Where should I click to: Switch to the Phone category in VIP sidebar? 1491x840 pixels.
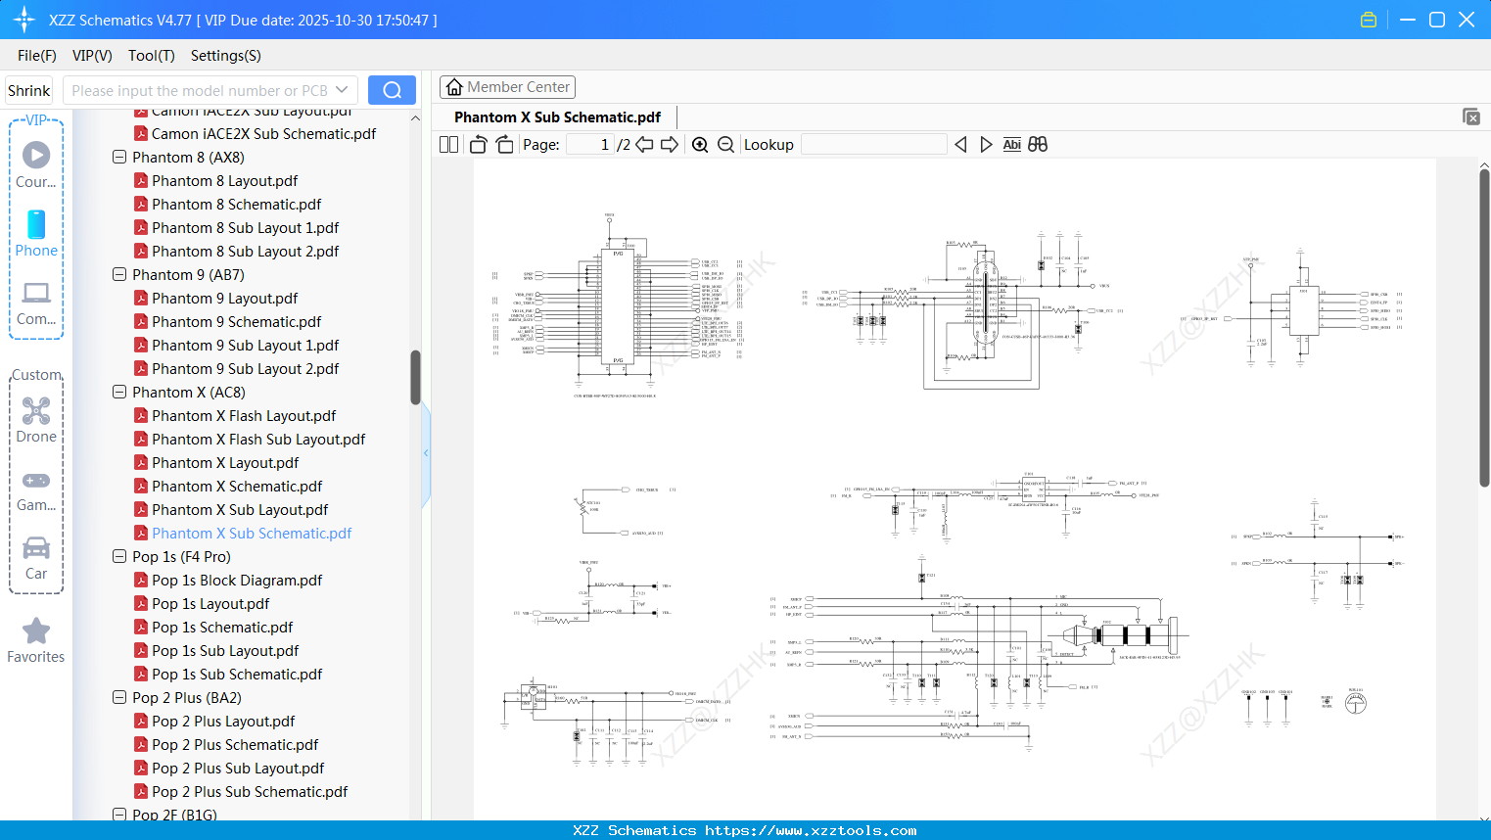click(36, 235)
